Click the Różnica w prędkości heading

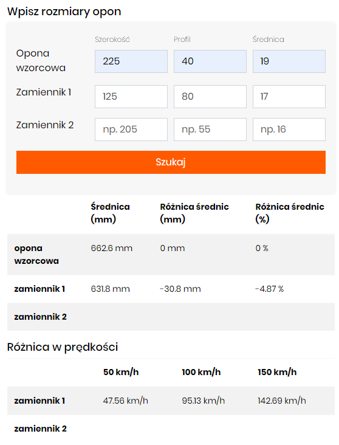pyautogui.click(x=63, y=347)
